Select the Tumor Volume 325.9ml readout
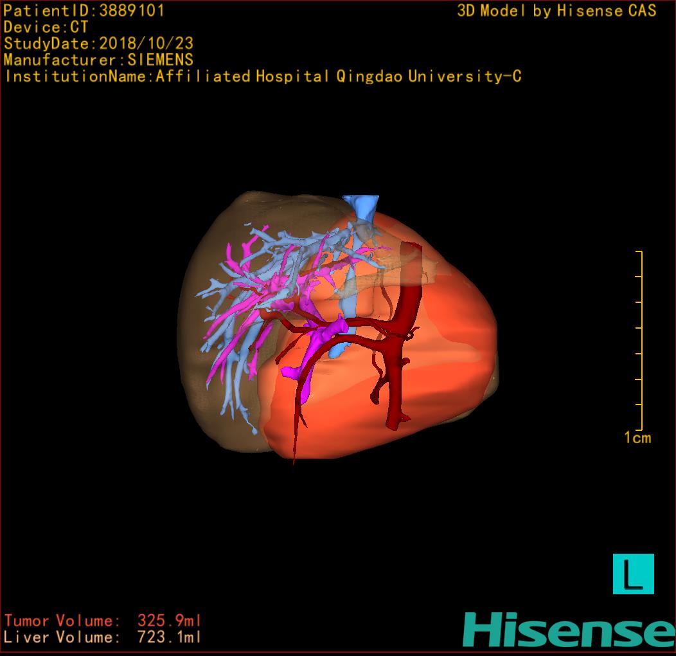The image size is (676, 656). coord(103,621)
